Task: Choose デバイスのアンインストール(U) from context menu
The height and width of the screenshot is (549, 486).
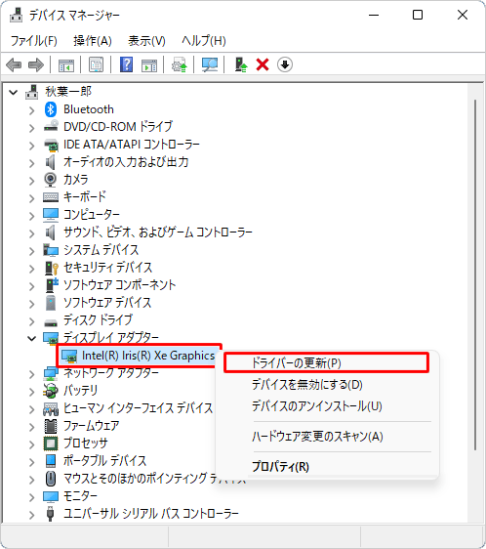Action: click(x=316, y=406)
